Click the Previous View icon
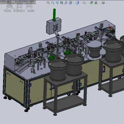 tap(57, 3)
